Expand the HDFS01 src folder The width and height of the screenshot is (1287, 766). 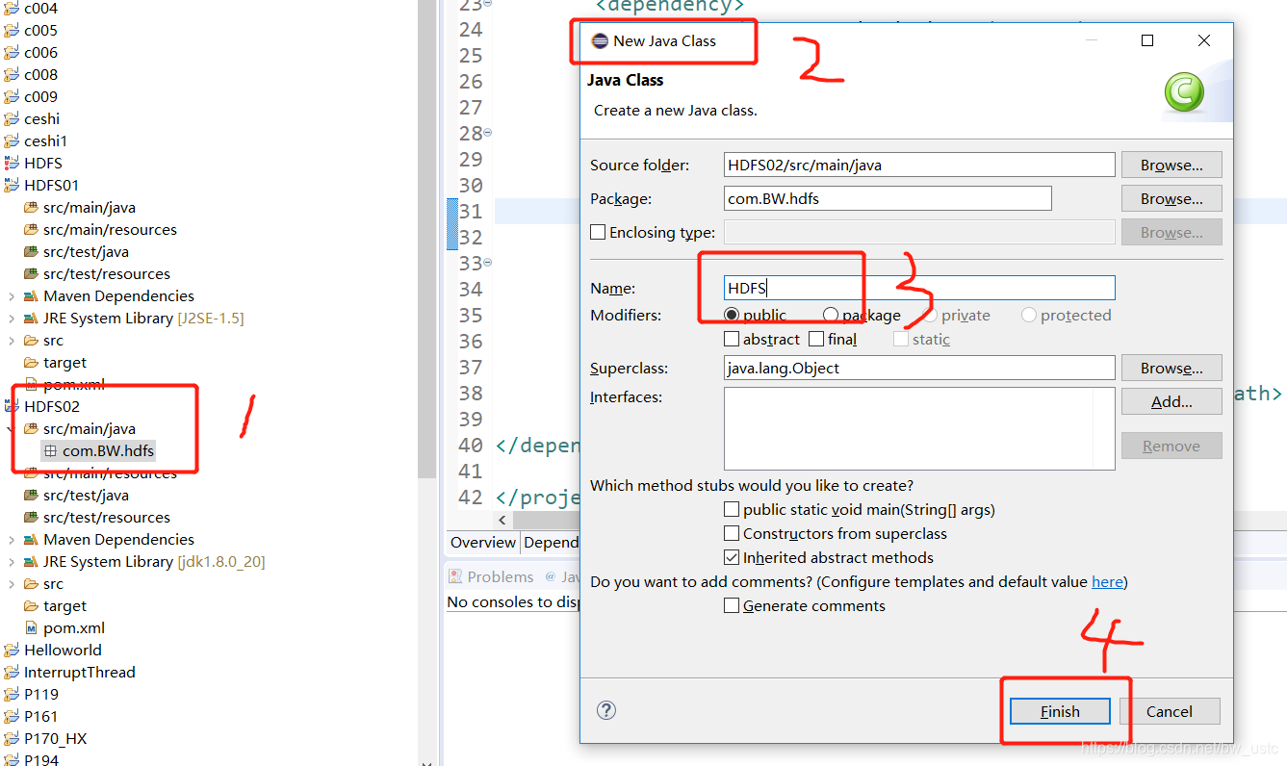coord(12,340)
